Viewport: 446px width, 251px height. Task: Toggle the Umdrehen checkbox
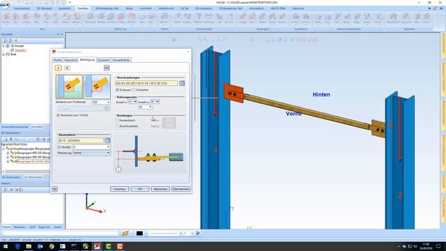(x=133, y=90)
